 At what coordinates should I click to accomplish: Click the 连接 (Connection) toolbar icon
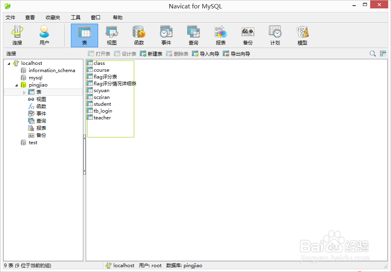click(x=17, y=35)
